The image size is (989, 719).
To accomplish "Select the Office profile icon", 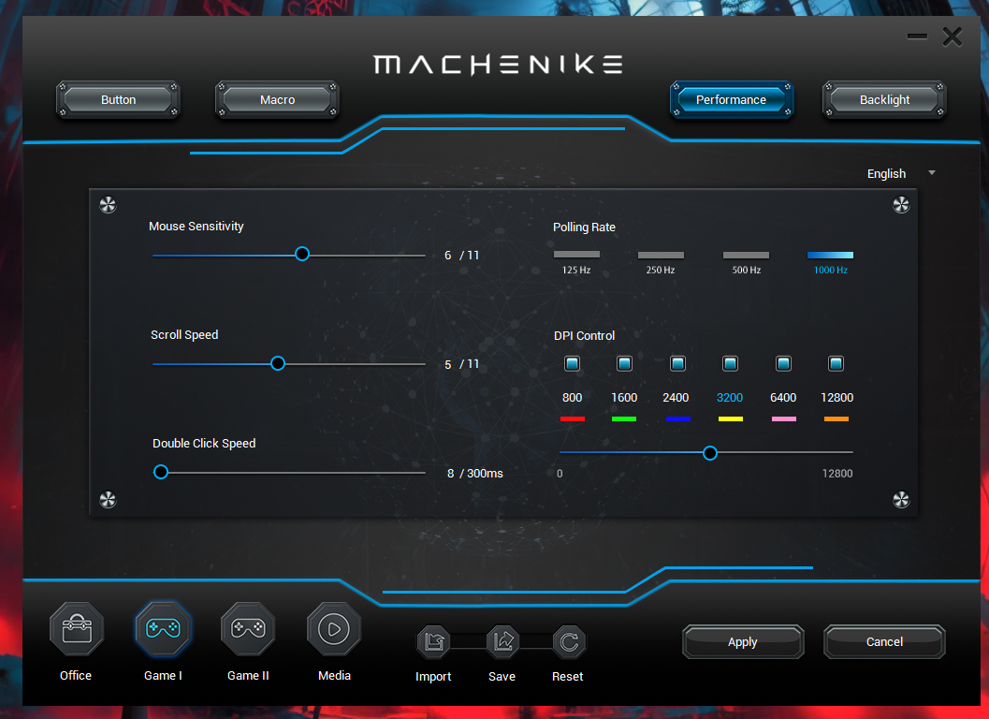I will tap(77, 629).
